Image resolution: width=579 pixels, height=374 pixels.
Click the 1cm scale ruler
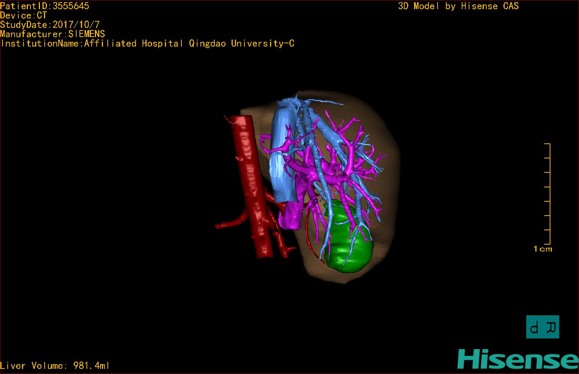(547, 194)
